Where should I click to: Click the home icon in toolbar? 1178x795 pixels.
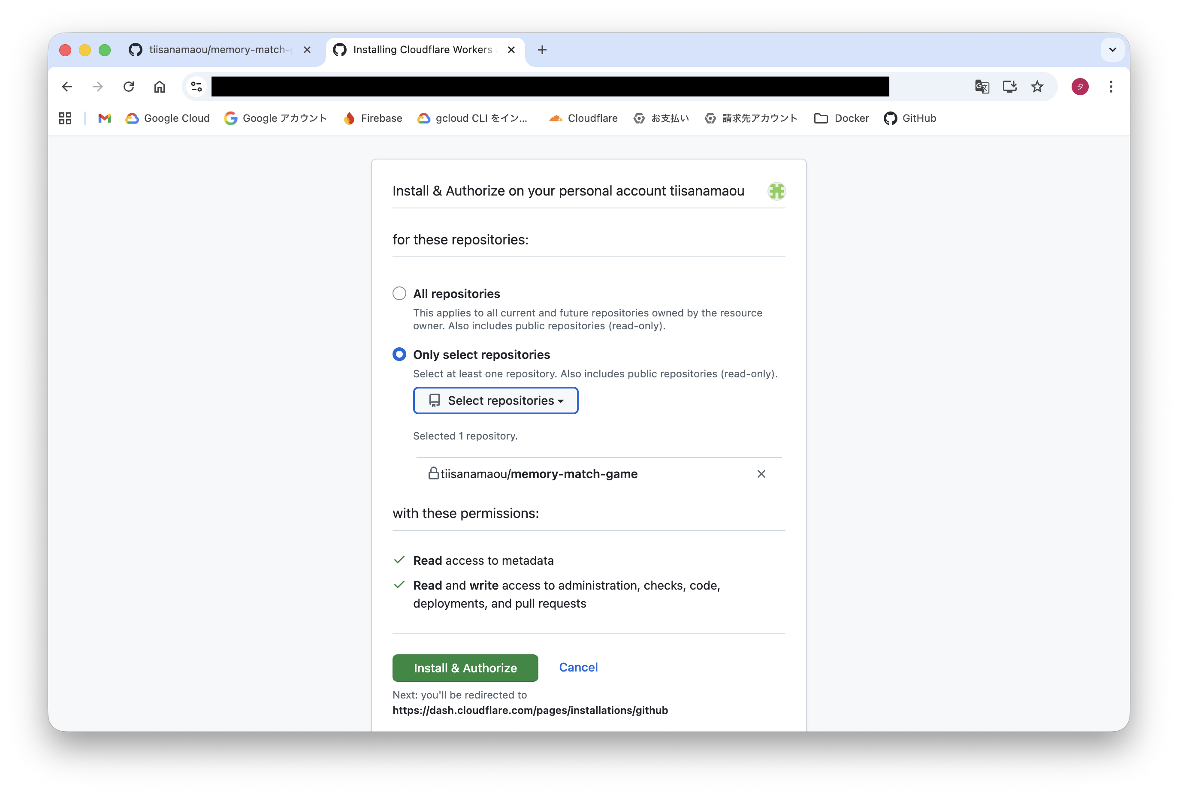[159, 87]
